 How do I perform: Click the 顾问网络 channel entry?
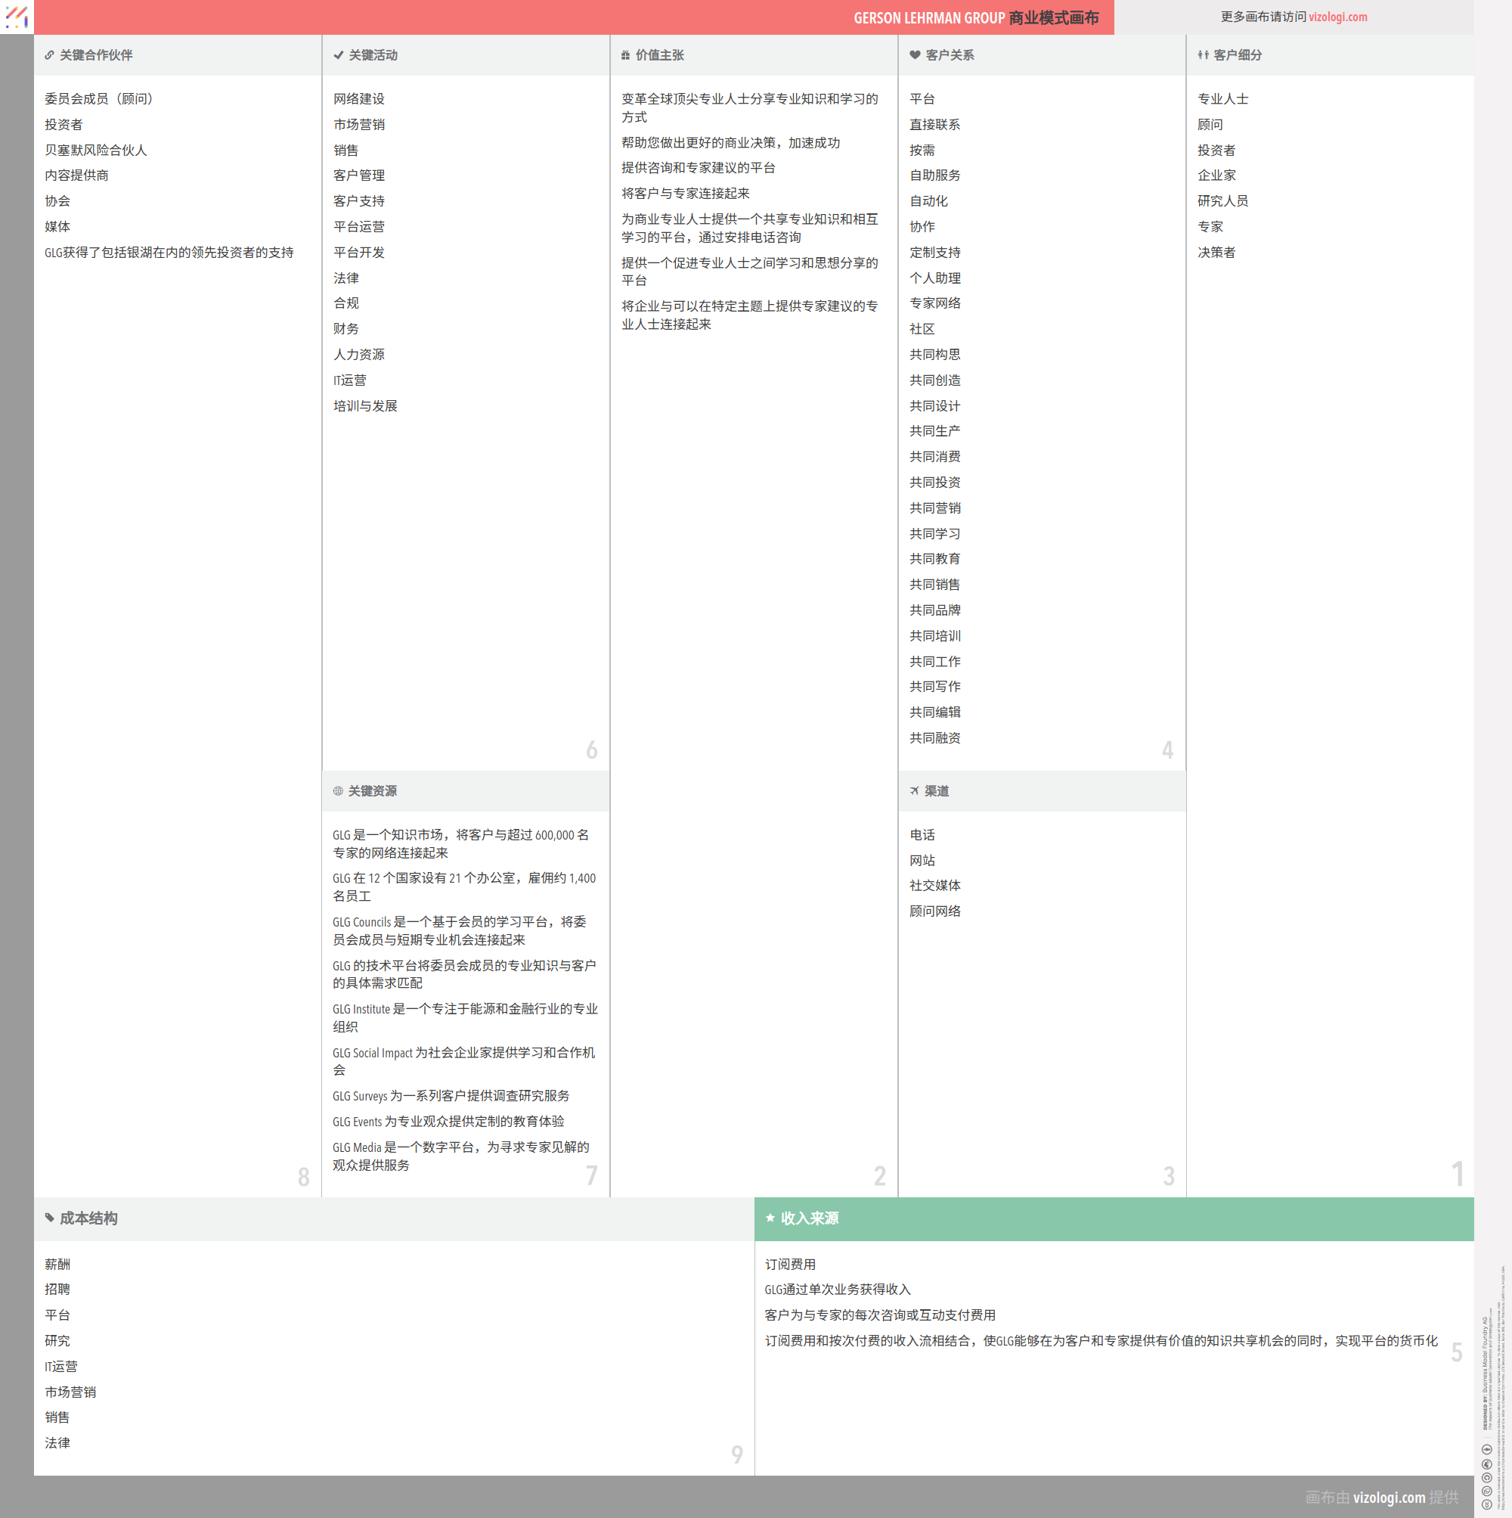(x=934, y=911)
